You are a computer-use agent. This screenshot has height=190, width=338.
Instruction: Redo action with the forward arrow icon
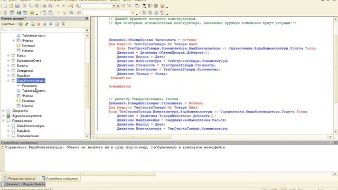[63, 6]
